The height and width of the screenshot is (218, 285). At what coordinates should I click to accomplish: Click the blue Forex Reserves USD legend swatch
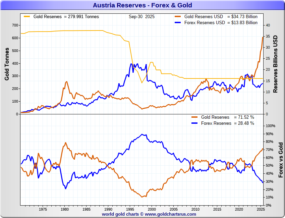tap(178, 22)
